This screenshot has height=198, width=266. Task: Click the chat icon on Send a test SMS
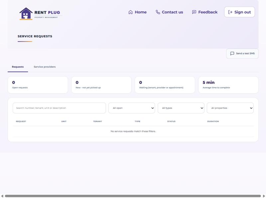pos(232,54)
